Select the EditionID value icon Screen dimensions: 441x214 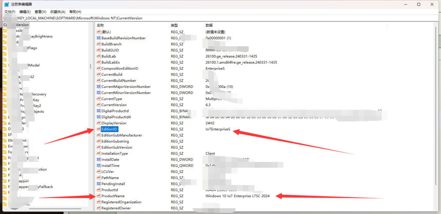98,129
